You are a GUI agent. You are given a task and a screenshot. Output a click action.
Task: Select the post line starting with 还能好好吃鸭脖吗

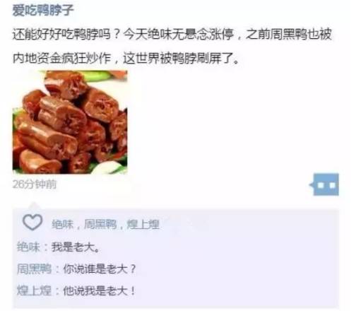point(172,34)
